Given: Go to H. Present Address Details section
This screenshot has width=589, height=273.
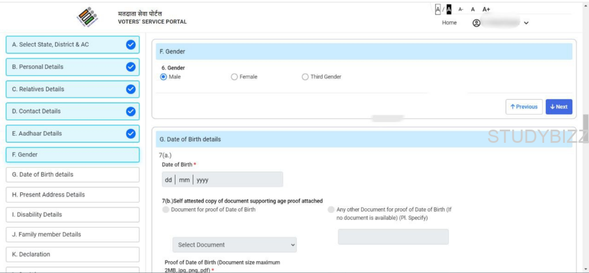Looking at the screenshot, I should click(x=72, y=194).
